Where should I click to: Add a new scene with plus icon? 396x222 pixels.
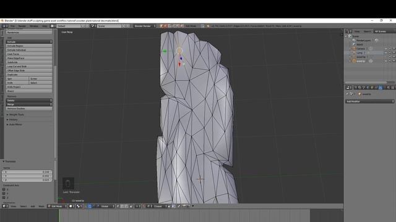click(x=124, y=26)
